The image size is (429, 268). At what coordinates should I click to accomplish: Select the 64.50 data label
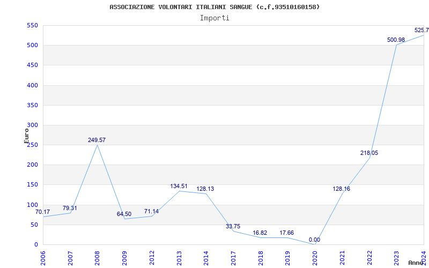(124, 214)
